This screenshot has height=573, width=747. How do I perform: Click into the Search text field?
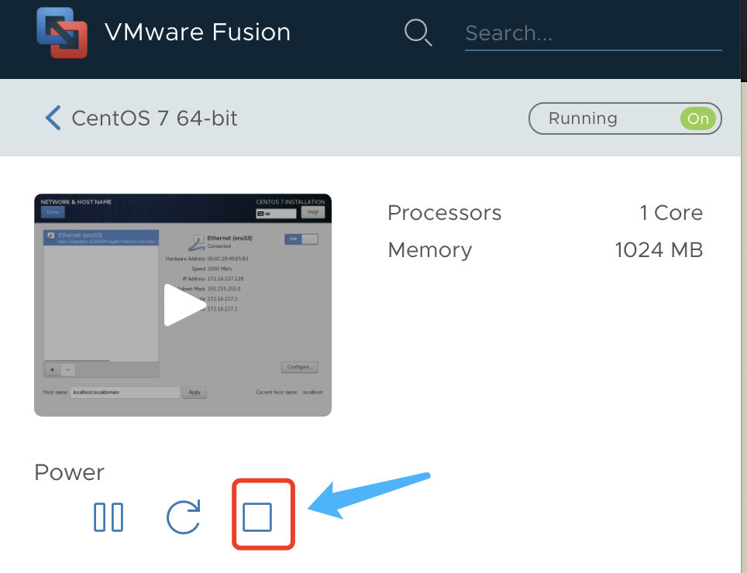pos(593,33)
